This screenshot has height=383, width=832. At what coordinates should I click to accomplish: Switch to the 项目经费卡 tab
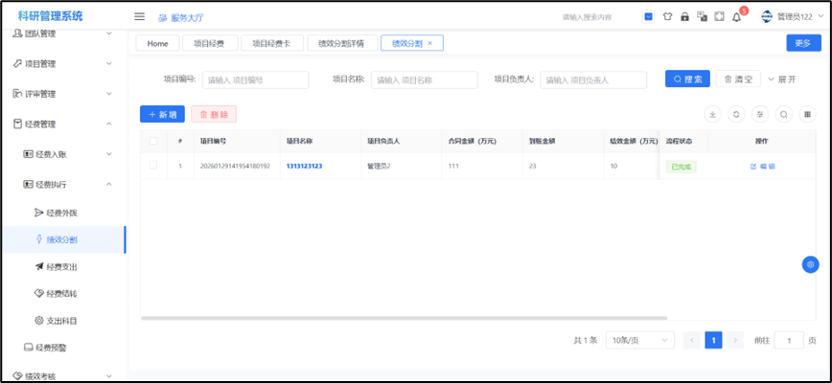click(x=272, y=43)
